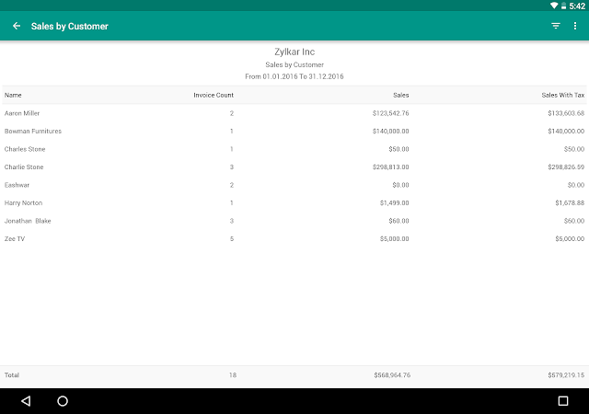
Task: Select Charles Stone's sales with tax $50.00
Action: point(574,149)
